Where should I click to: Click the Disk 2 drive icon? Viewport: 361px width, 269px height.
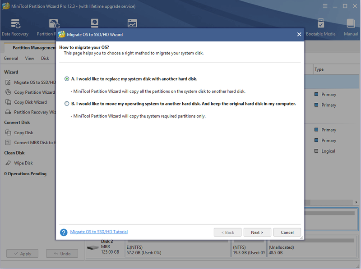point(93,248)
